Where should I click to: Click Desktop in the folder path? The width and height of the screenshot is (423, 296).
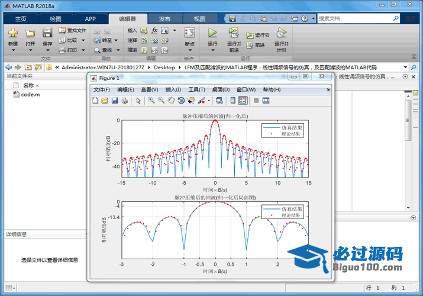164,67
